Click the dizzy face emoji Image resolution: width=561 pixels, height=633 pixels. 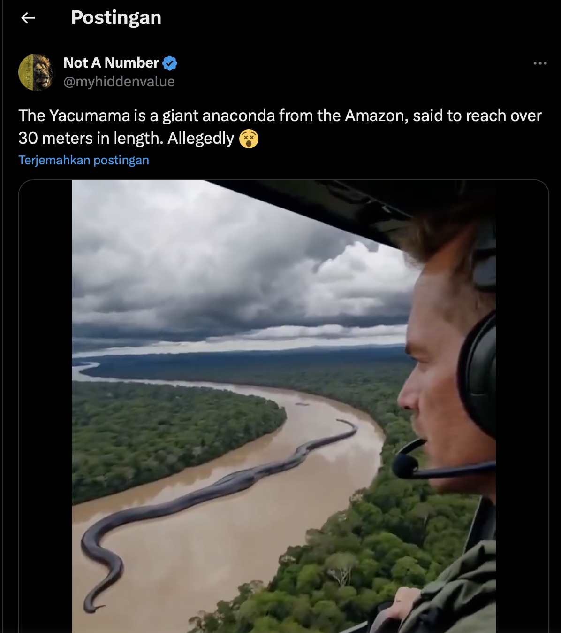click(249, 139)
